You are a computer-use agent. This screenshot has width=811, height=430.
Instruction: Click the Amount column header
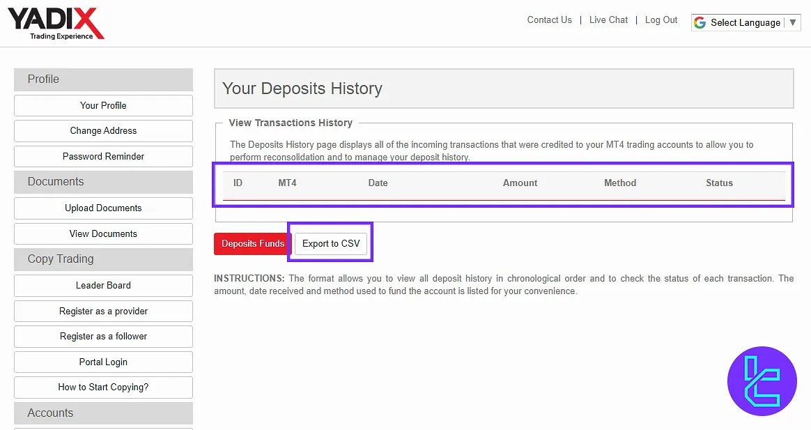pyautogui.click(x=520, y=183)
